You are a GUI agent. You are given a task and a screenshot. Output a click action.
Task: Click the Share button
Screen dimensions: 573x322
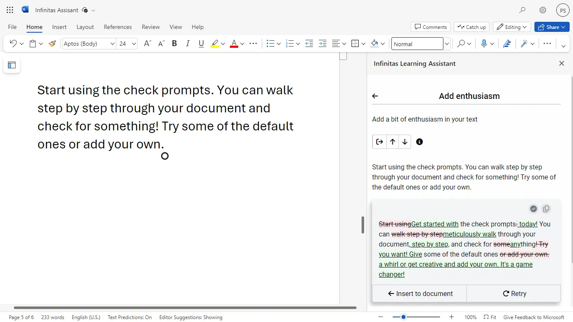click(x=551, y=27)
